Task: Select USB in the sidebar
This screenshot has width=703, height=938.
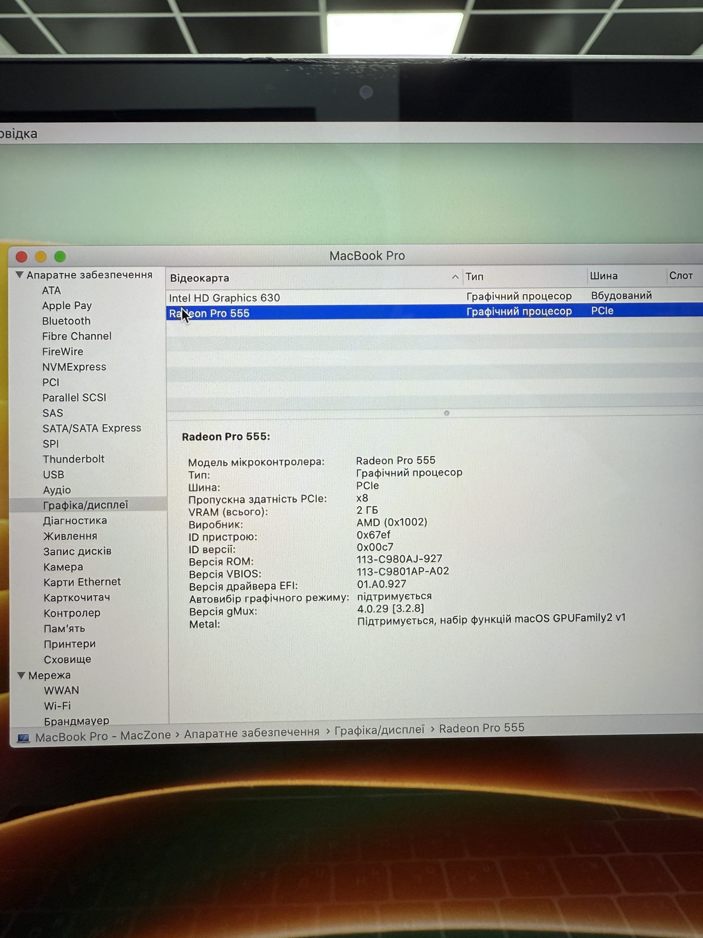Action: [53, 475]
